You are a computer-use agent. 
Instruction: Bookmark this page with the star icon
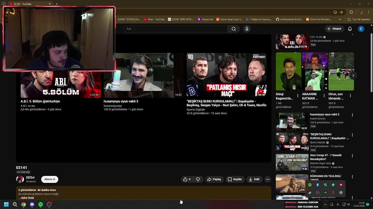(x=342, y=12)
